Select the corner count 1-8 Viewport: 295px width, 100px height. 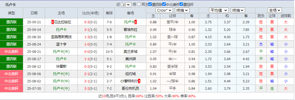click(109, 37)
